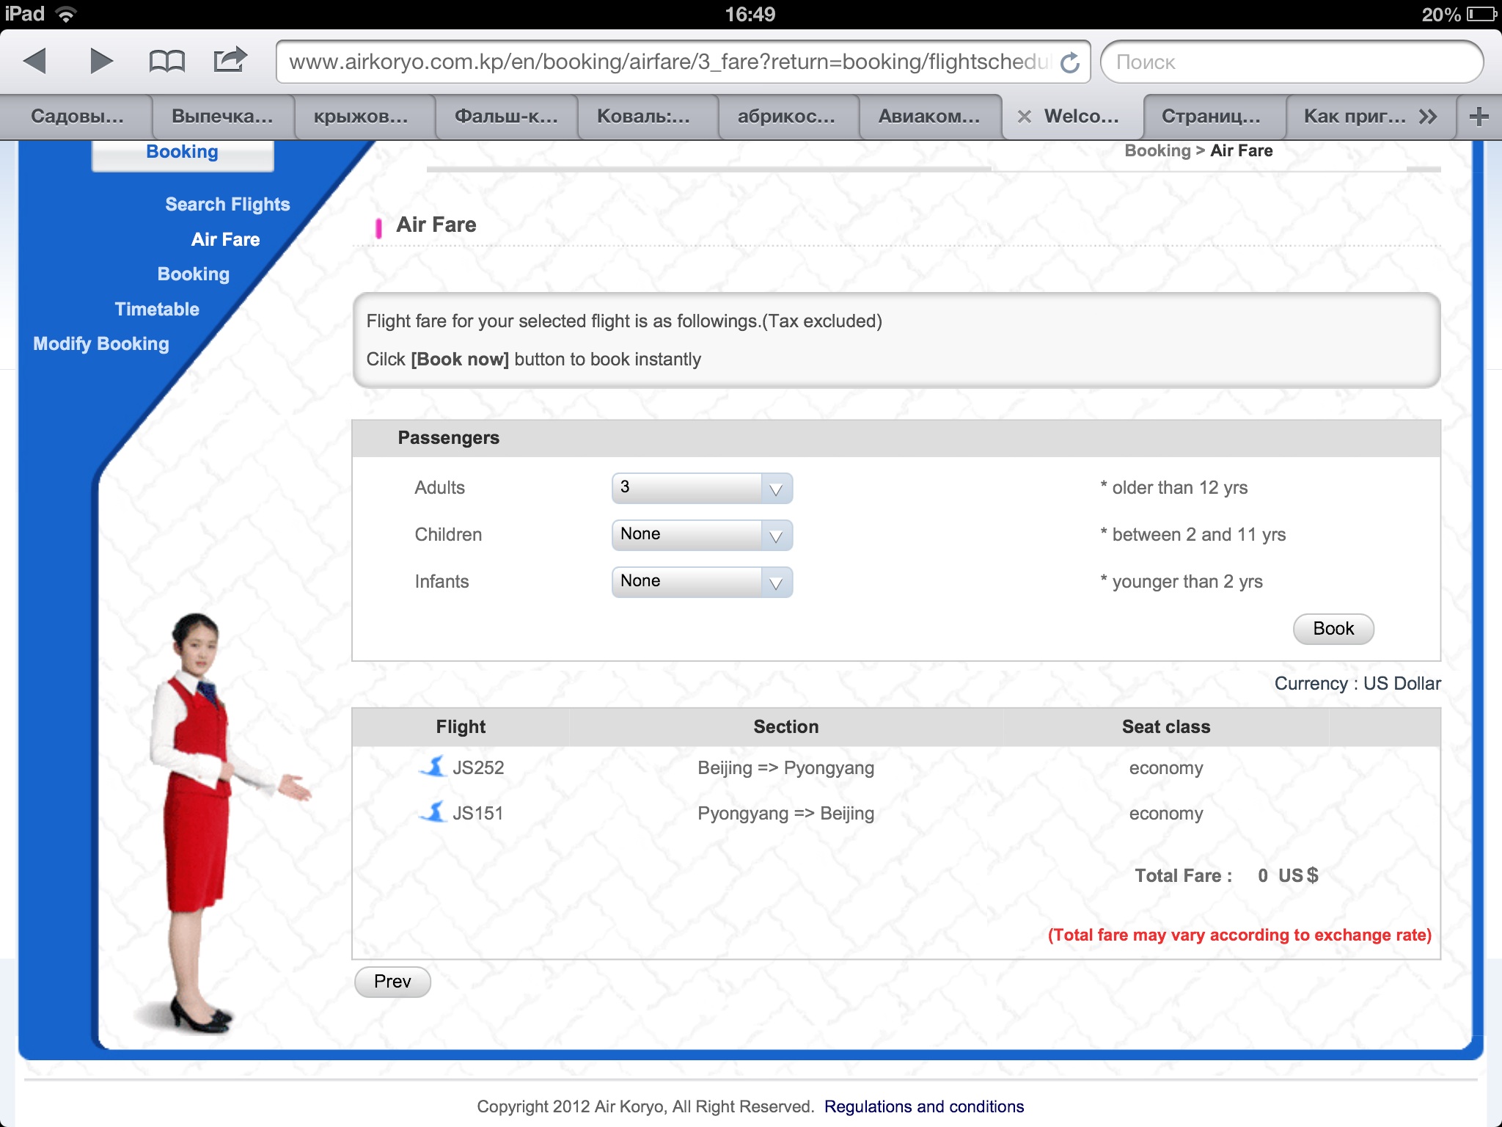Open Regulations and conditions link
The image size is (1502, 1127).
923,1106
